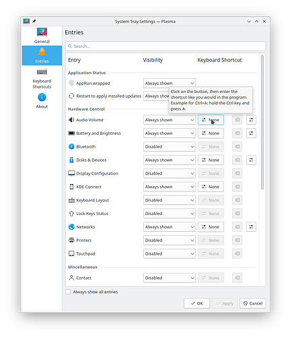Click the Disks & Devices USB icon

pos(71,160)
